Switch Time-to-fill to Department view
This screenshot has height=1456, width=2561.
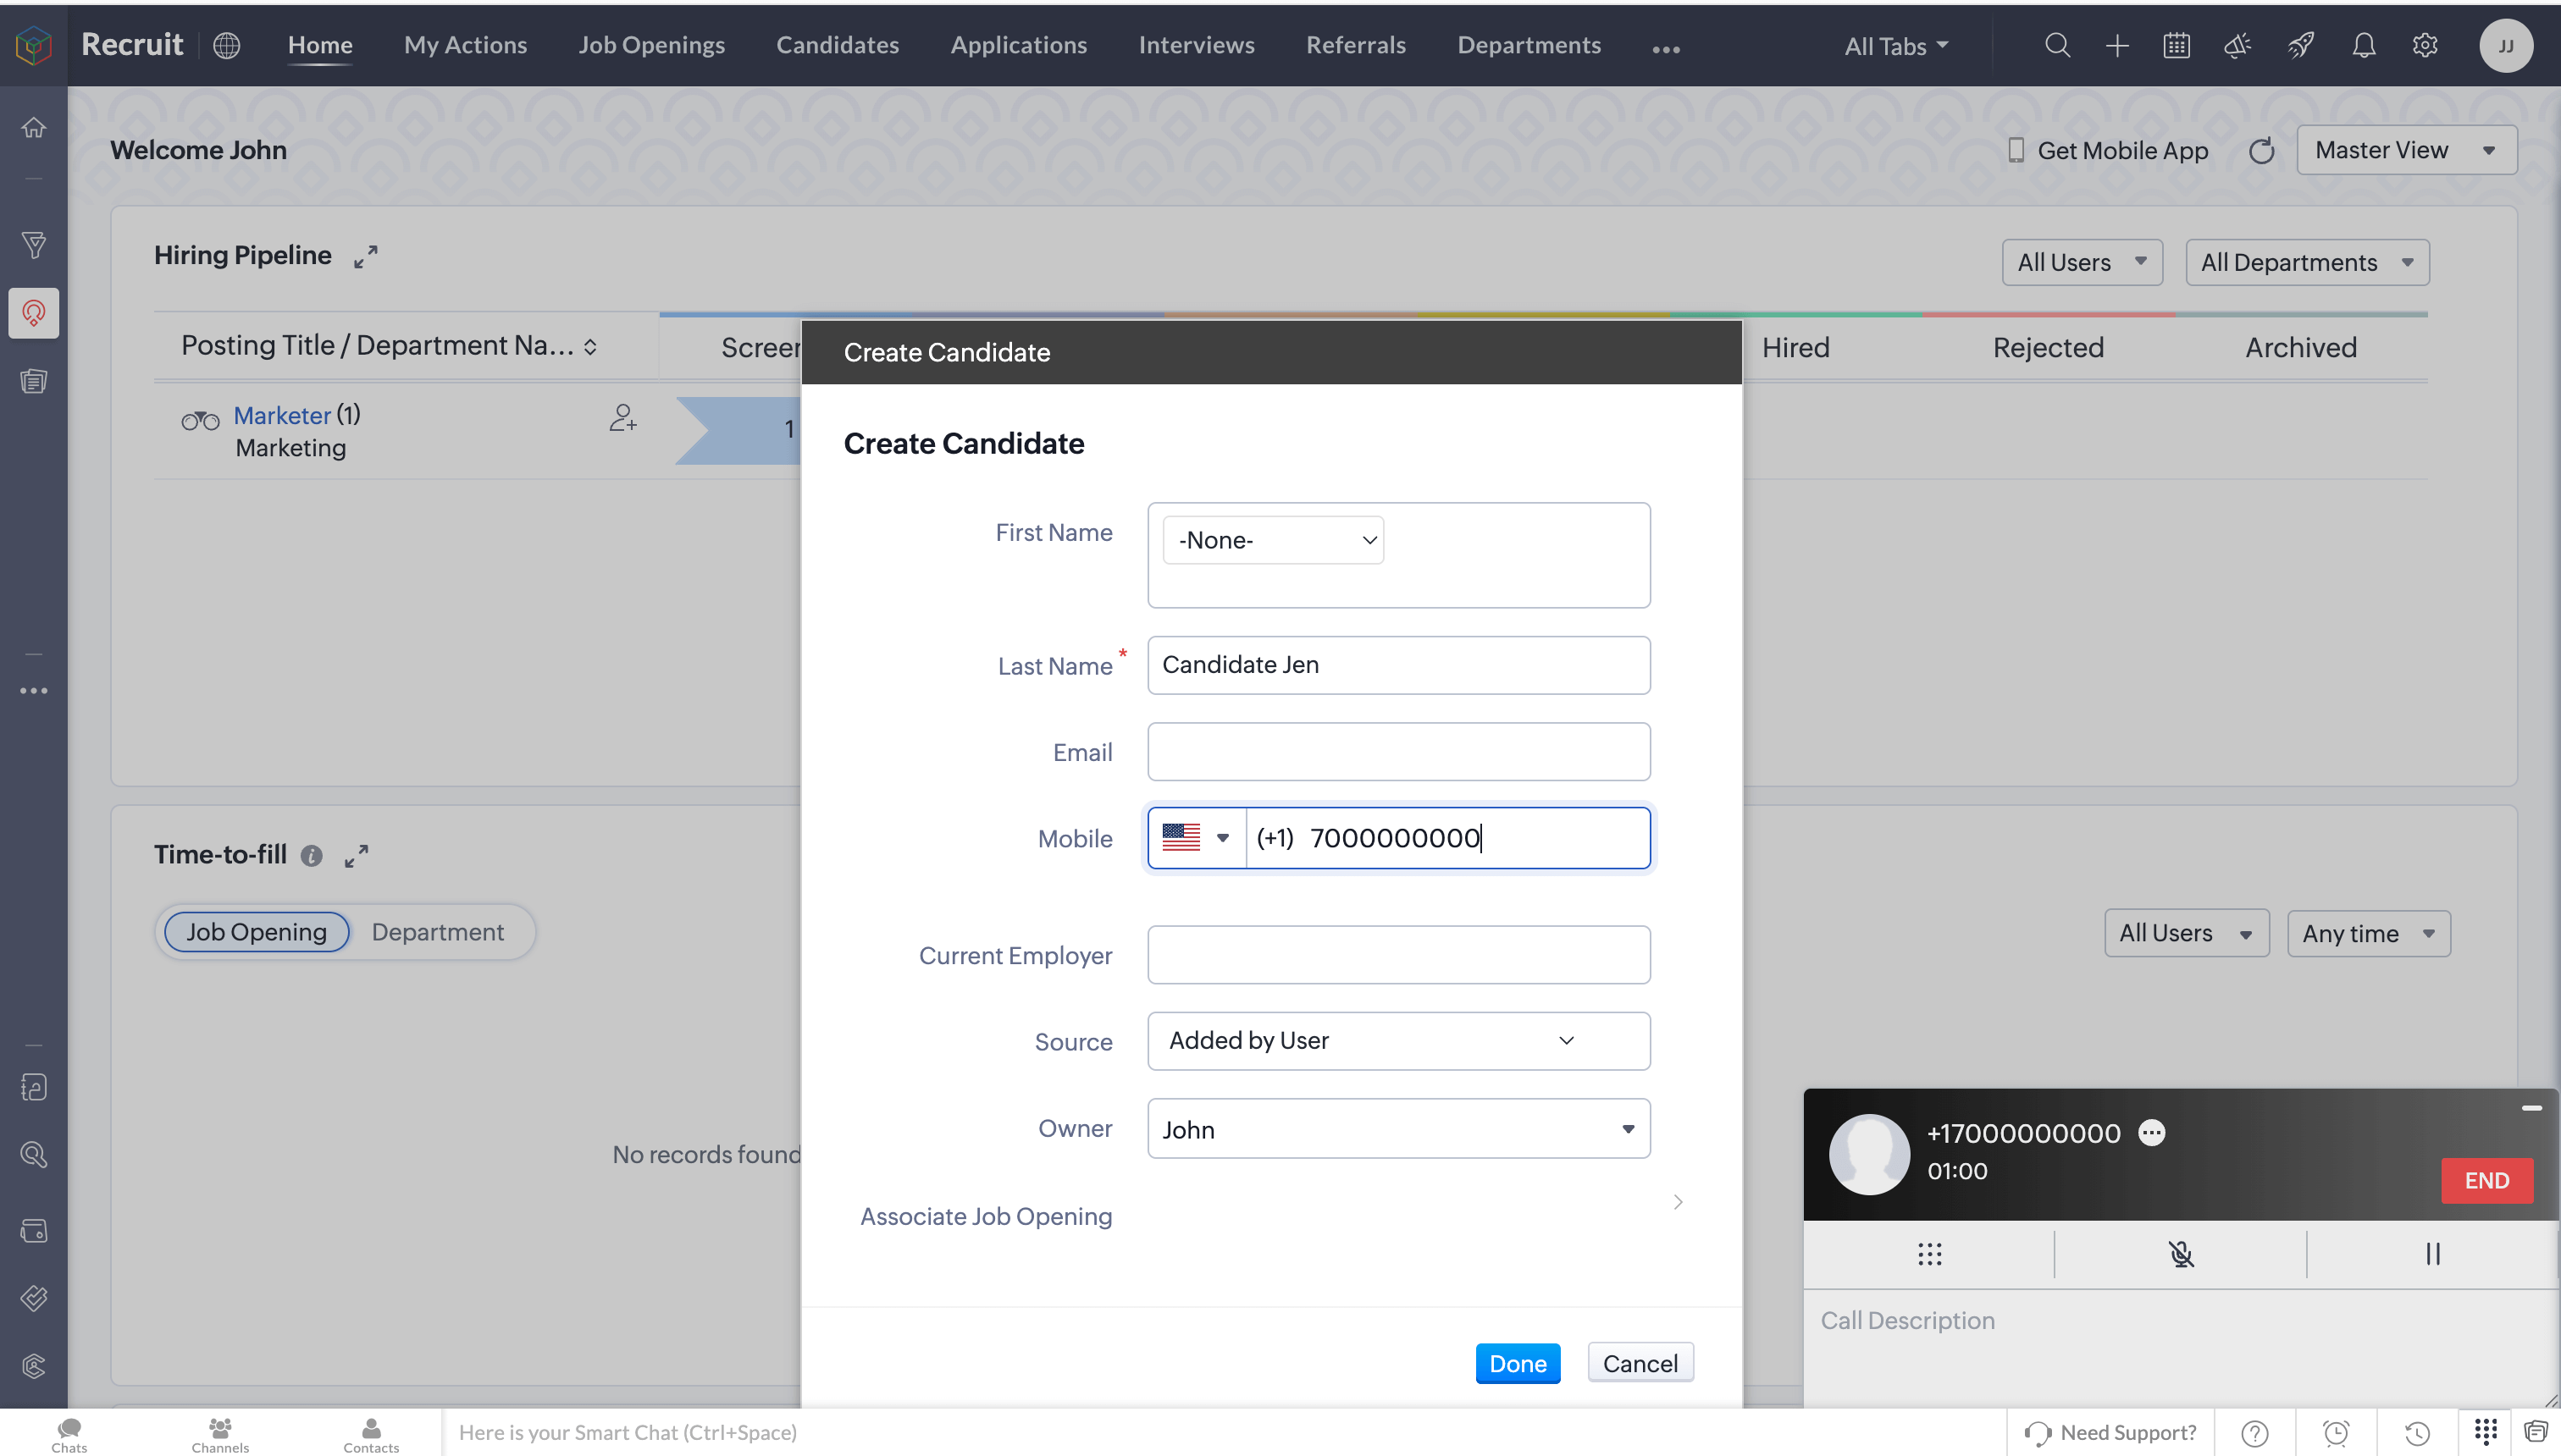pyautogui.click(x=437, y=932)
